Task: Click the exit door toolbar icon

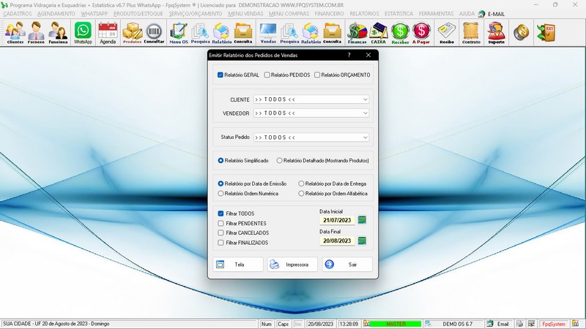Action: (546, 33)
